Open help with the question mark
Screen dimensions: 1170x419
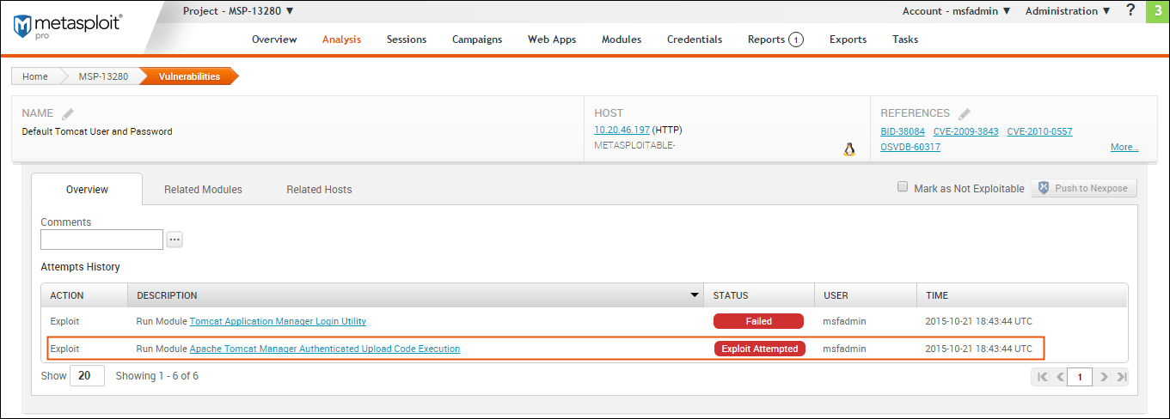[x=1130, y=10]
